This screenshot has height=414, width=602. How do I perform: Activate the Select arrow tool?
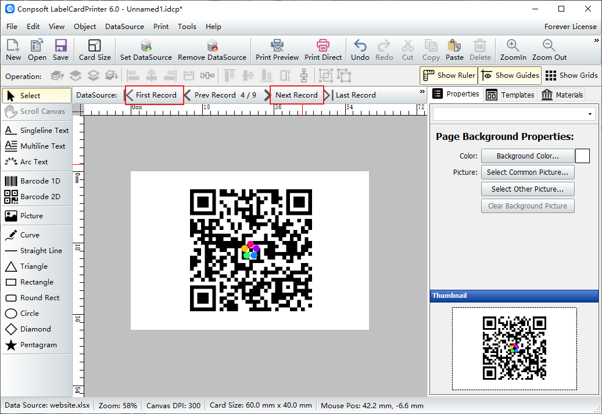click(x=37, y=96)
